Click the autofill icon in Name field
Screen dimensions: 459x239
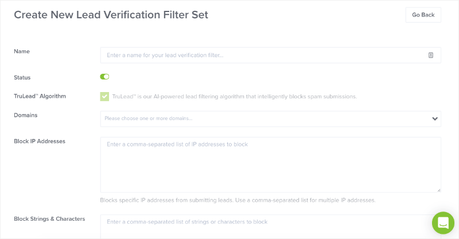pos(430,55)
